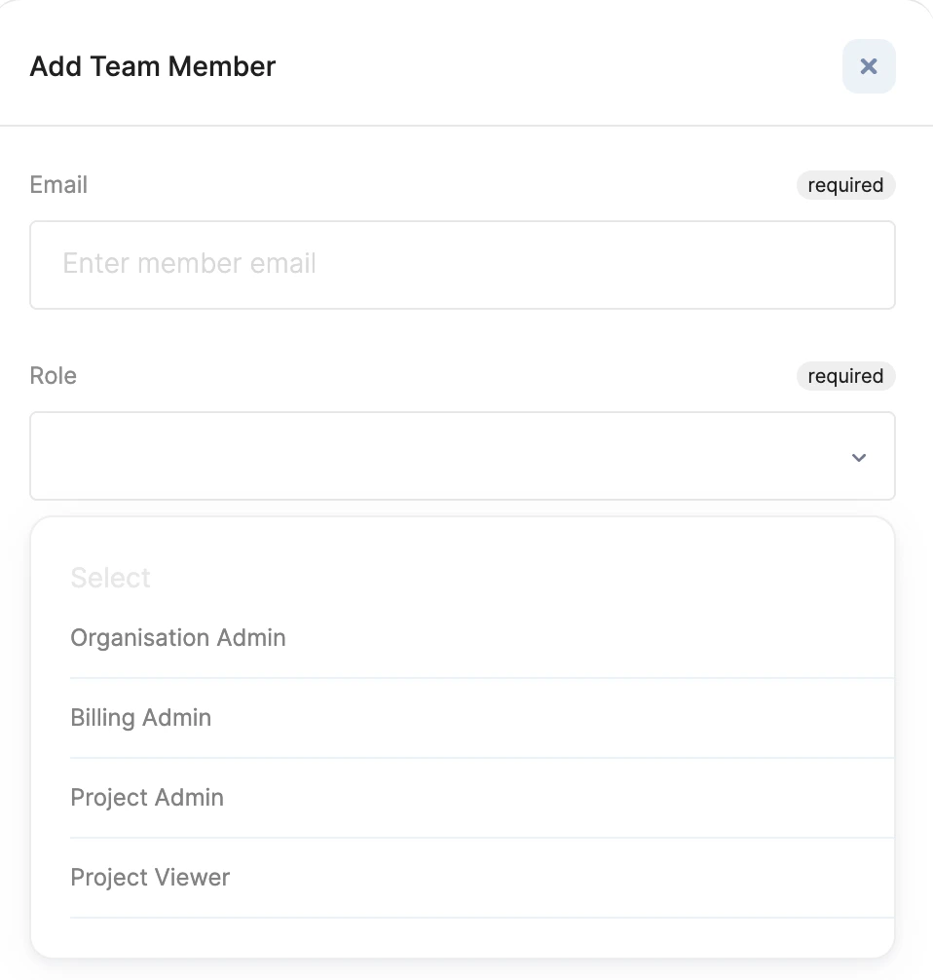Screen dimensions: 933x980
Task: Click the X icon in the dialog header
Action: tap(868, 66)
